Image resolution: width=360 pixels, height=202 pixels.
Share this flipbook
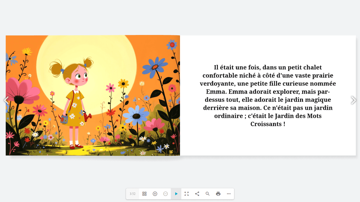point(197,194)
